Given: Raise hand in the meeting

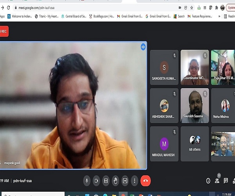Looking at the screenshot, I should point(116,181).
